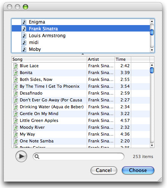Click the Moby playlist icon

click(24, 49)
